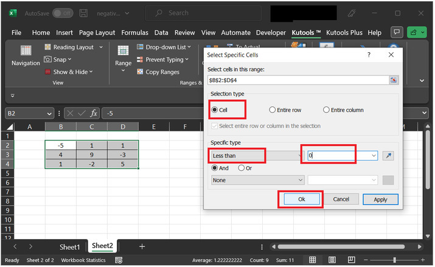Click cell containing -2
The height and width of the screenshot is (267, 435).
[x=91, y=164]
